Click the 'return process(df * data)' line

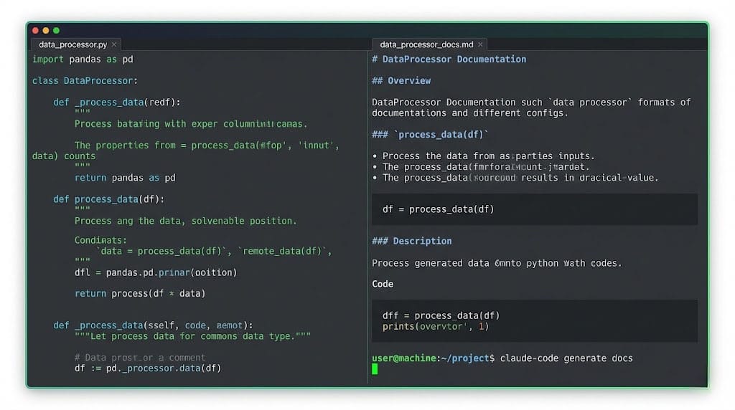coord(140,293)
